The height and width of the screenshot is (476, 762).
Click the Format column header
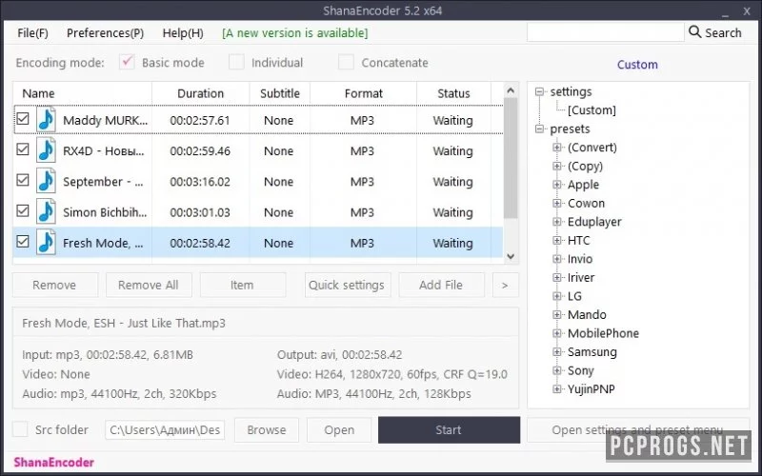point(364,93)
